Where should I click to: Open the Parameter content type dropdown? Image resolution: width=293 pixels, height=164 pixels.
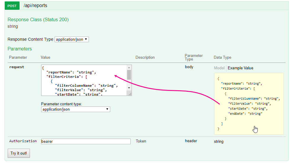76,109
